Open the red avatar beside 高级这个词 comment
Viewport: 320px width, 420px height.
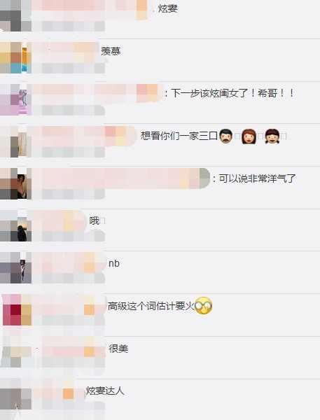point(17,309)
